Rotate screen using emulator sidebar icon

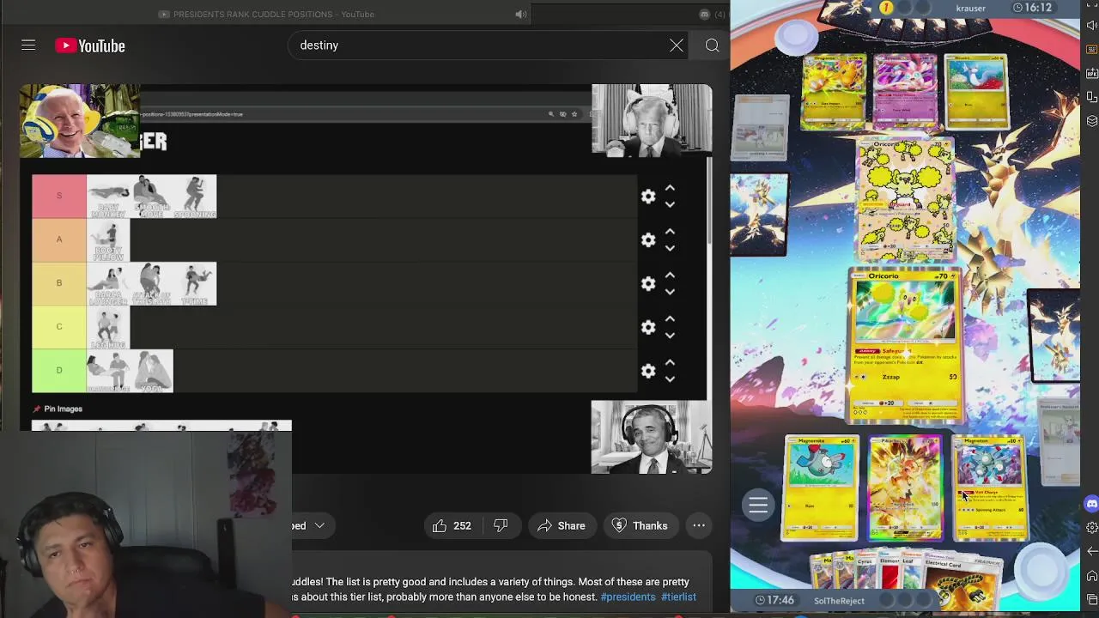tap(1092, 97)
